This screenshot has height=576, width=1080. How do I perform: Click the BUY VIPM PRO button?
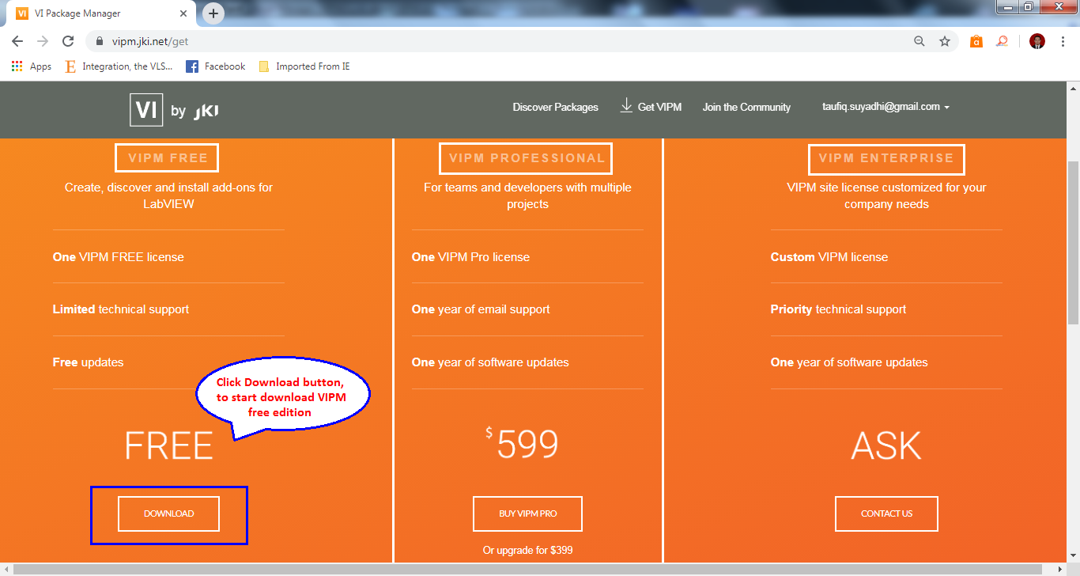(x=527, y=513)
